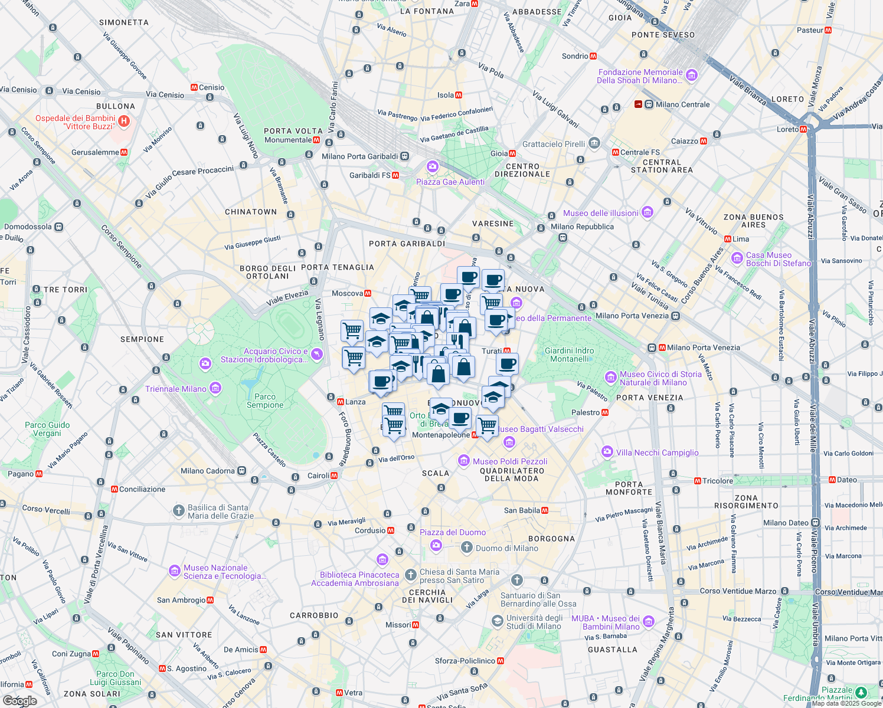Select the ZONA BUENOS AIRES label
The height and width of the screenshot is (708, 883).
point(754,221)
